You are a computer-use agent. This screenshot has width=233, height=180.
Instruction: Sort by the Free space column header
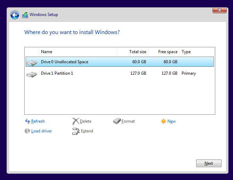click(164, 52)
